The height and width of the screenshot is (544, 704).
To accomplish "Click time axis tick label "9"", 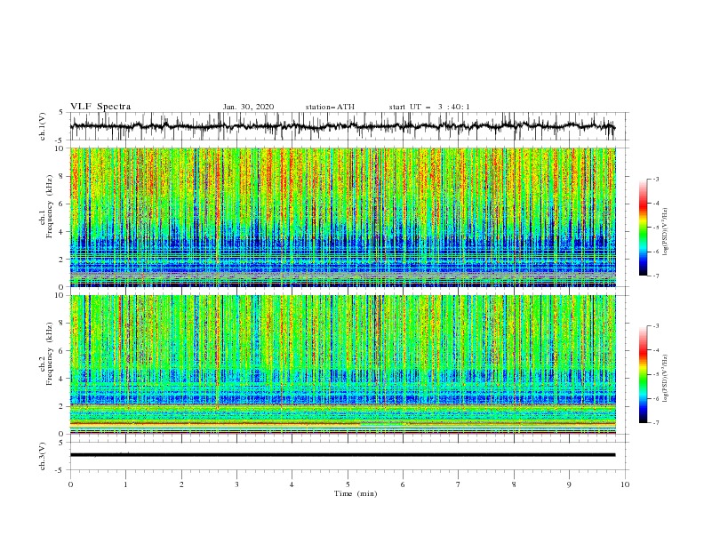I will (x=569, y=484).
